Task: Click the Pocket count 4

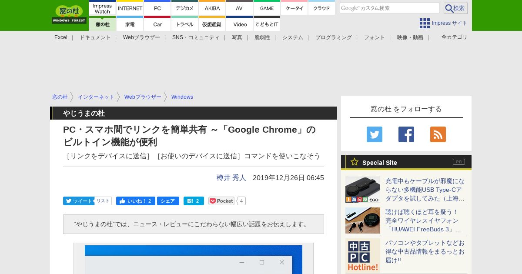Action: pyautogui.click(x=241, y=201)
